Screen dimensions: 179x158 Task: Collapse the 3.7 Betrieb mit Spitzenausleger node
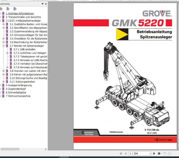pos(3,46)
